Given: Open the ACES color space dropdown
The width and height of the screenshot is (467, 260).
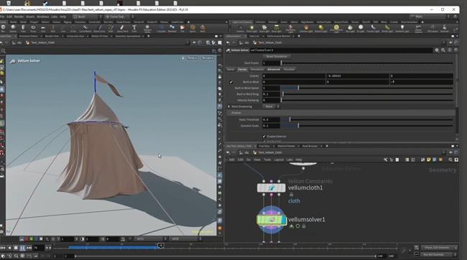Looking at the screenshot, I should click(x=150, y=239).
